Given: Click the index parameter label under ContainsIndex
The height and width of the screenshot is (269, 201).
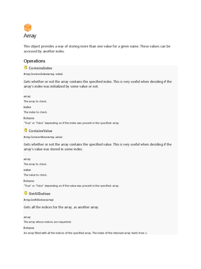Looking at the screenshot, I should tap(27, 107).
